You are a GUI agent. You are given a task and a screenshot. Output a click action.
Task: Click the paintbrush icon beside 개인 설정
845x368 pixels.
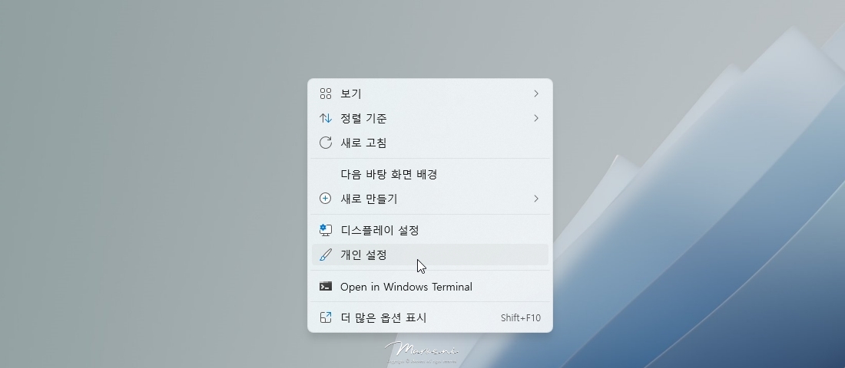coord(326,255)
